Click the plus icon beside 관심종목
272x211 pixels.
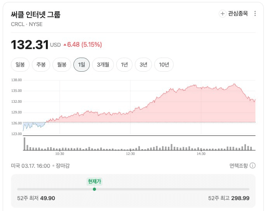pyautogui.click(x=223, y=14)
